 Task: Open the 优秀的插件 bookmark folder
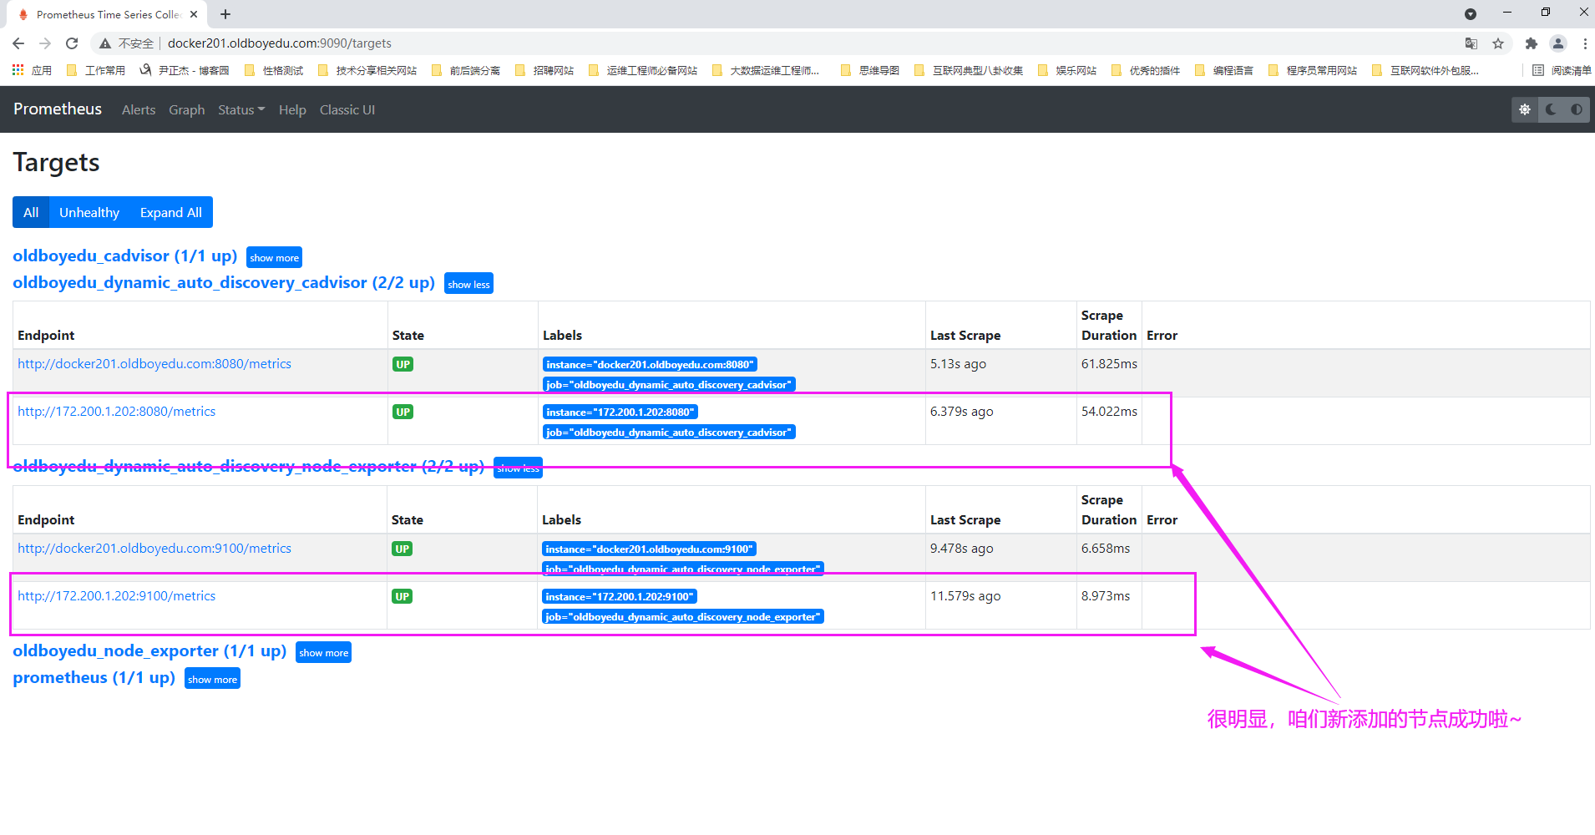pyautogui.click(x=1146, y=70)
